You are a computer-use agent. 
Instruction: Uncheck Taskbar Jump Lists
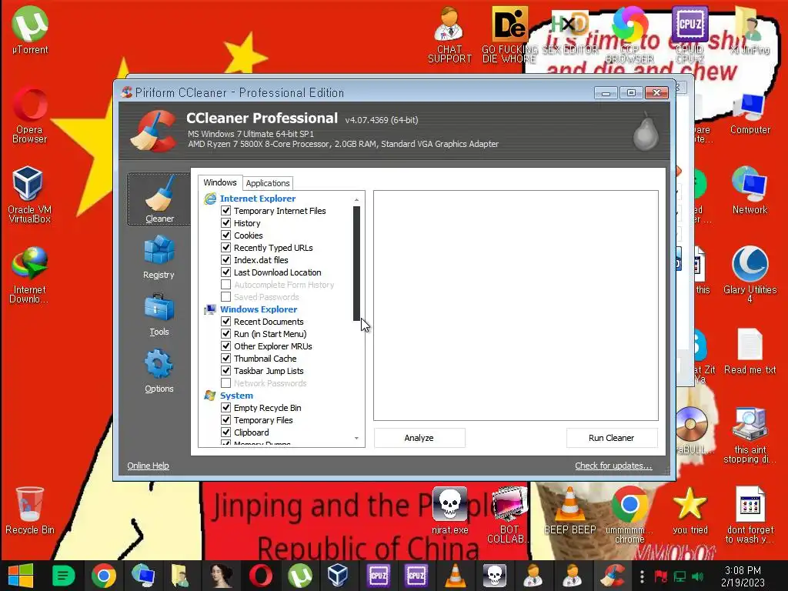point(226,370)
